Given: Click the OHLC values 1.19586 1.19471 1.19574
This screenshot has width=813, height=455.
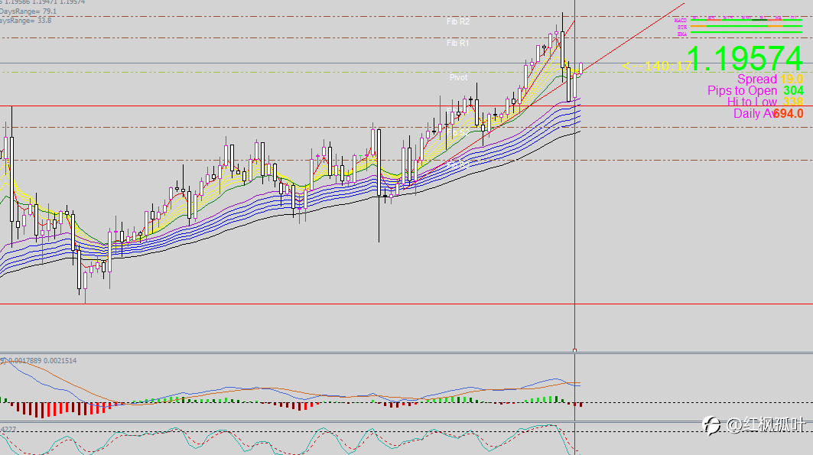Looking at the screenshot, I should (44, 2).
